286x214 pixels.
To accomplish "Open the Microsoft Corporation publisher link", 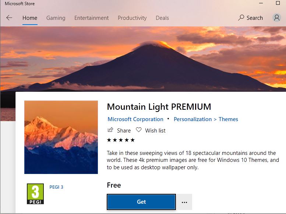I will tap(135, 119).
